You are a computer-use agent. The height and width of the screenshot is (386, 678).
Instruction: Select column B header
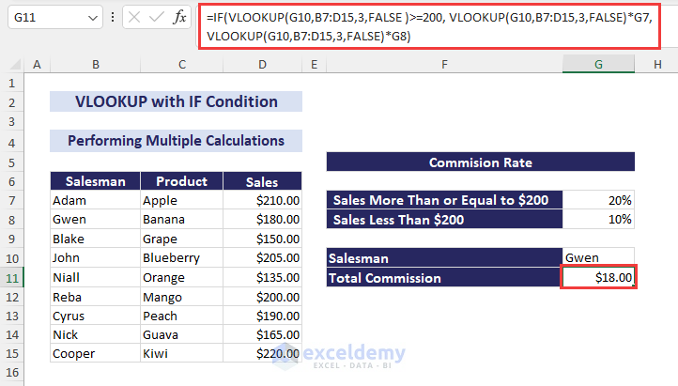pyautogui.click(x=95, y=64)
